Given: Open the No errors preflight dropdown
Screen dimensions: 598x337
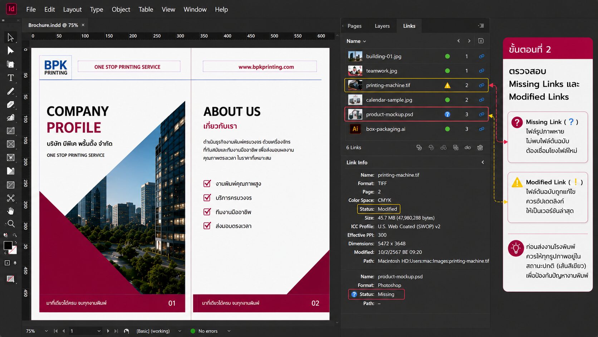Looking at the screenshot, I should pyautogui.click(x=229, y=331).
